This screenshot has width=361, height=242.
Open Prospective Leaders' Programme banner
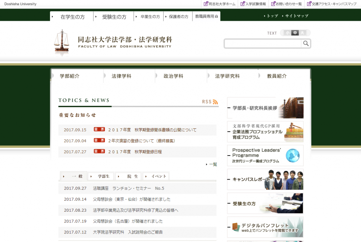(265, 156)
